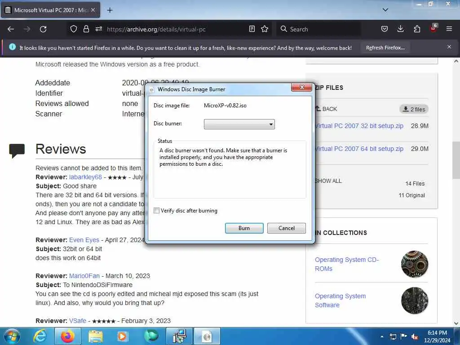This screenshot has height=345, width=460.
Task: Go back to the previous page
Action: tap(11, 29)
